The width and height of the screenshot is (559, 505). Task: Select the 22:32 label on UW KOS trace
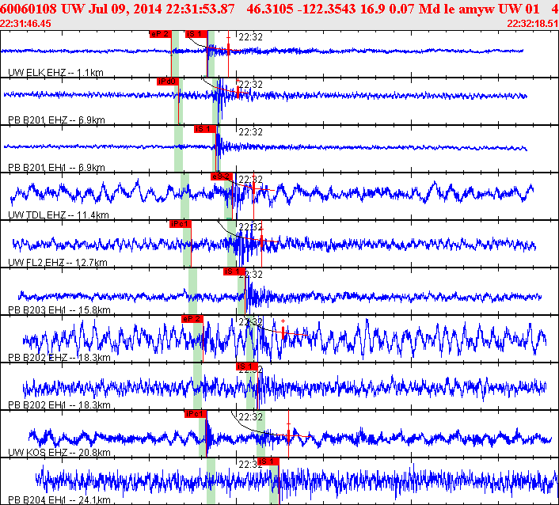point(251,416)
